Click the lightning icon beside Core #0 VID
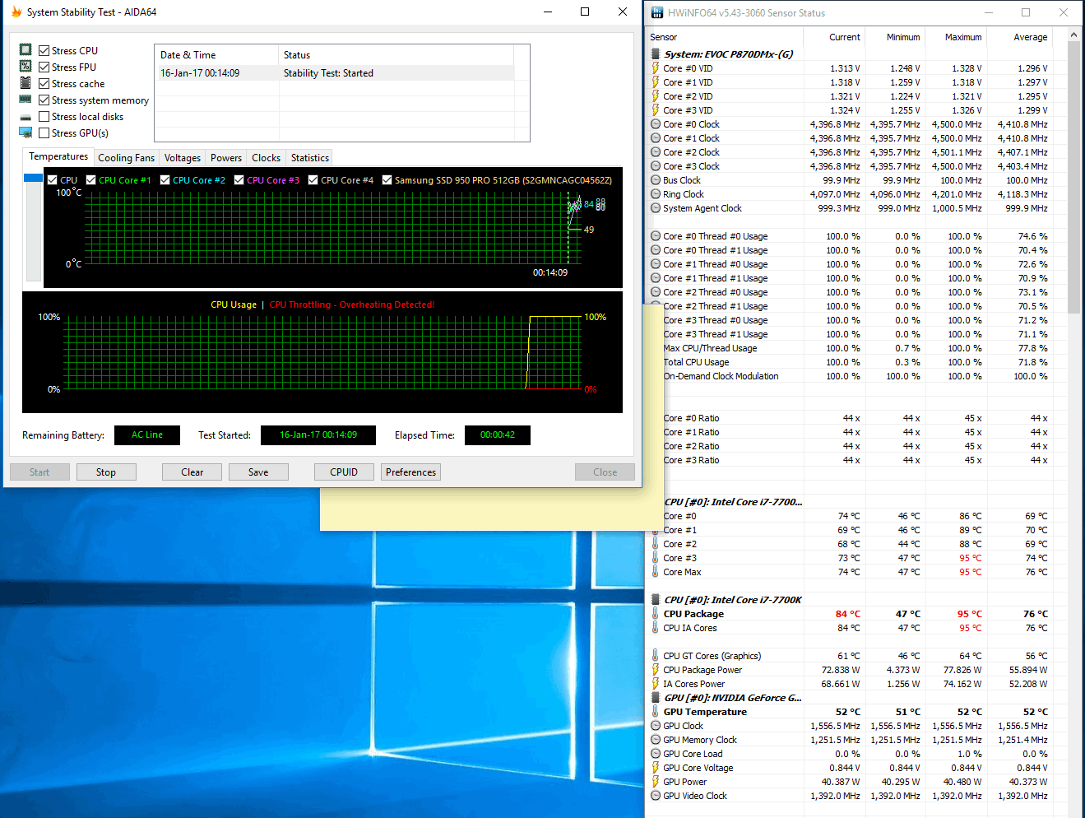This screenshot has height=818, width=1085. click(x=656, y=68)
